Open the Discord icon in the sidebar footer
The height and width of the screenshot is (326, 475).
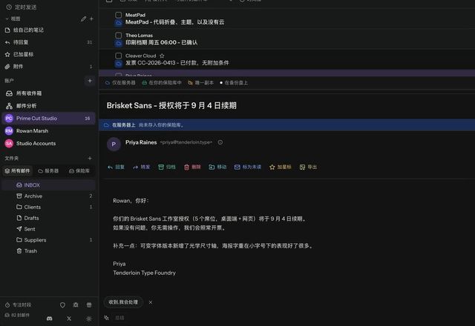point(50,319)
